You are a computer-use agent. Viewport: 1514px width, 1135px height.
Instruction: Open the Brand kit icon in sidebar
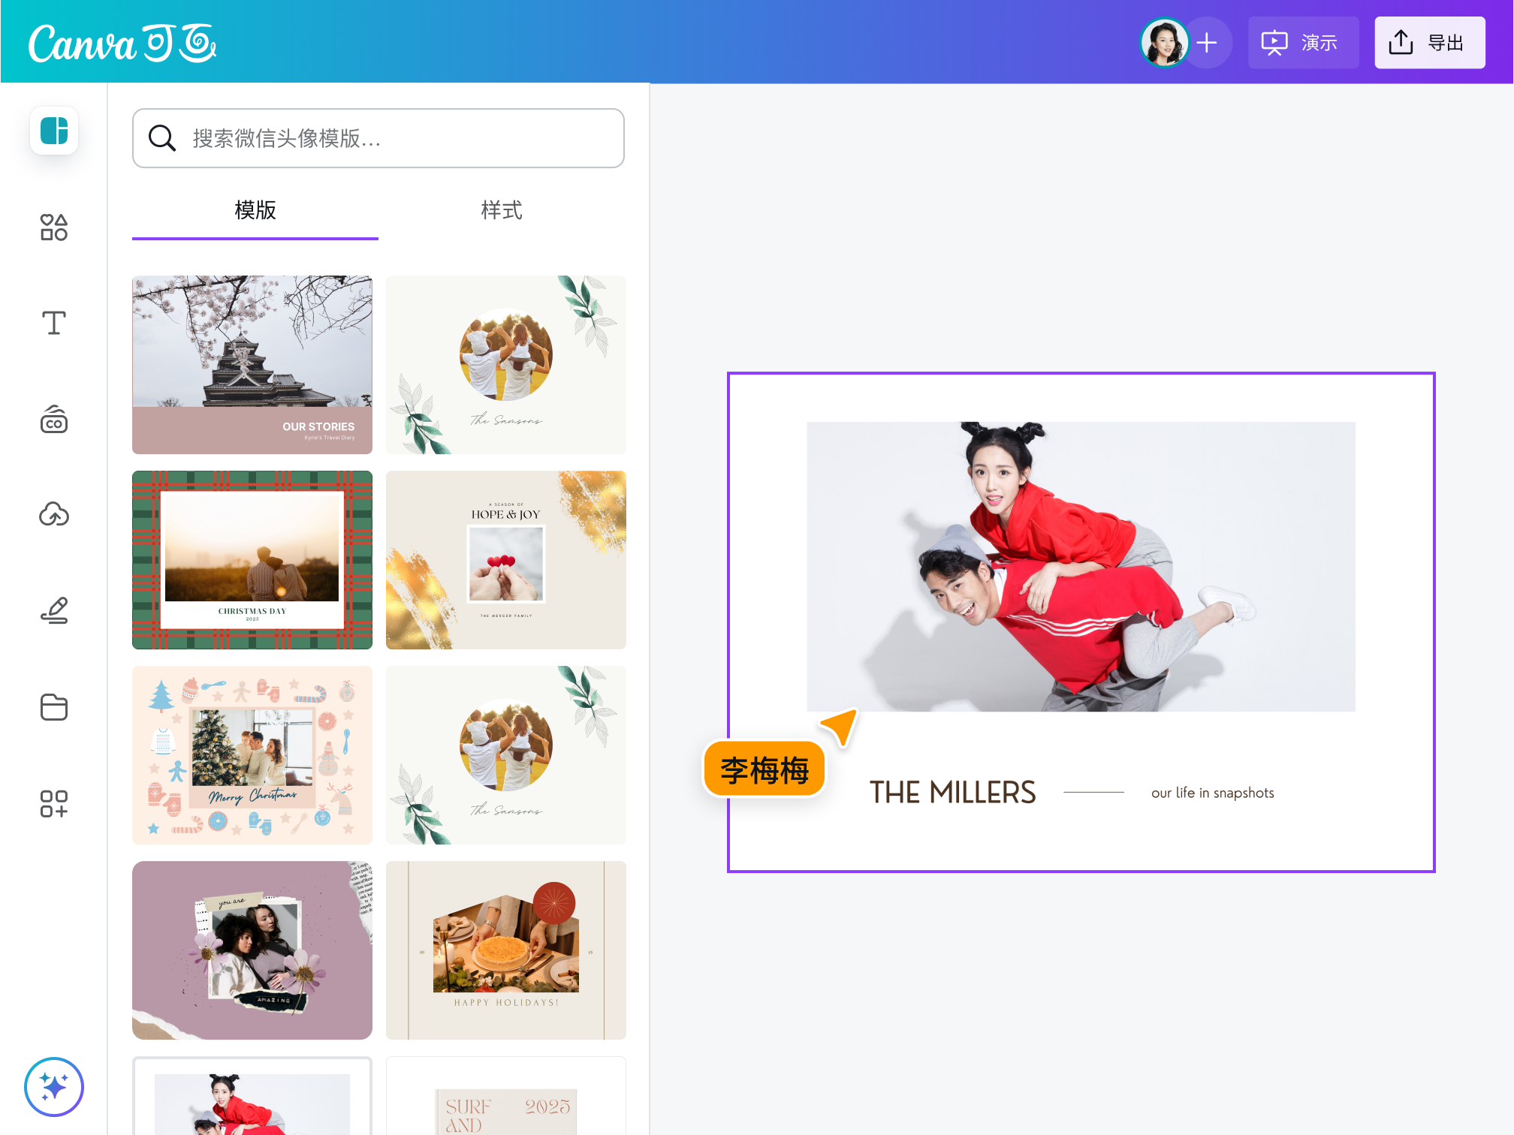click(54, 420)
